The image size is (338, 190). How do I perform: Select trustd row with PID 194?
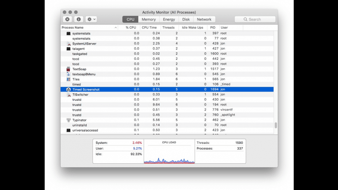(x=167, y=105)
